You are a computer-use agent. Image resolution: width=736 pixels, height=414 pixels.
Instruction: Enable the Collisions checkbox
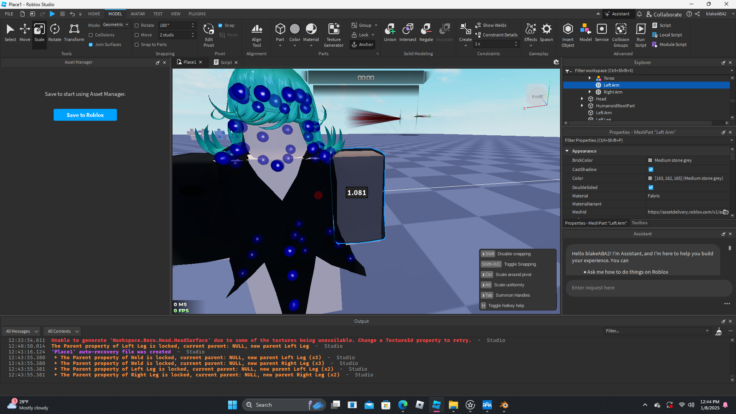tap(91, 35)
